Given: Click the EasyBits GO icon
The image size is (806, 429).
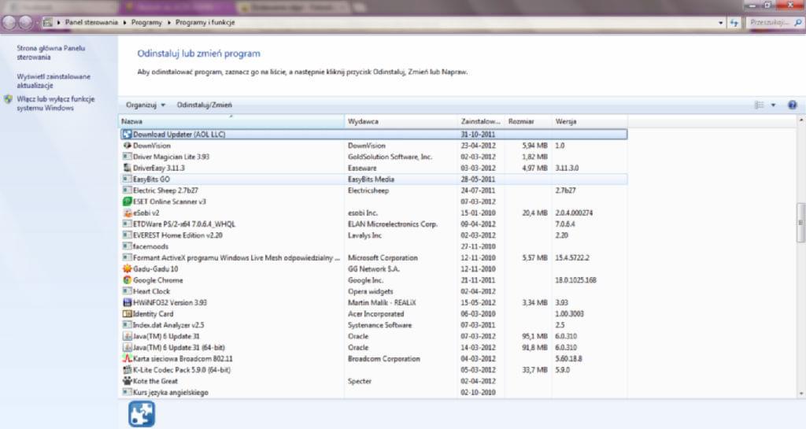Looking at the screenshot, I should (x=127, y=179).
